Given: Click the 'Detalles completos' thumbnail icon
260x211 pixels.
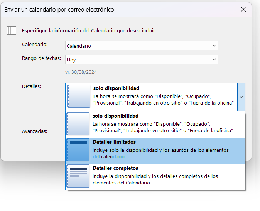Looking at the screenshot, I should click(x=78, y=176).
